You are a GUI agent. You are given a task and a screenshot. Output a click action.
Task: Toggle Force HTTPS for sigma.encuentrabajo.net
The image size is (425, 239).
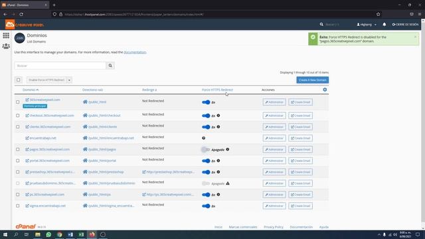point(206,206)
